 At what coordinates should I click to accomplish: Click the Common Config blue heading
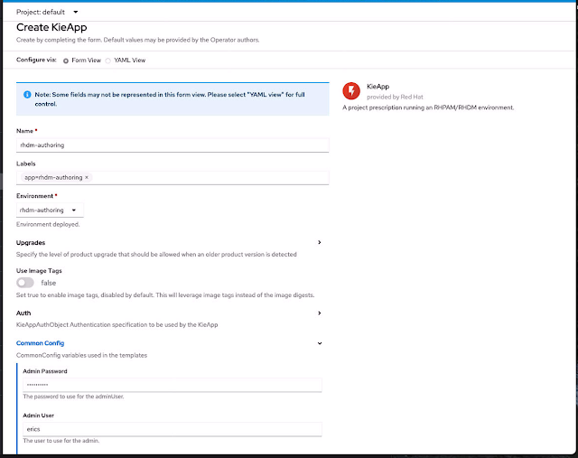(x=40, y=343)
